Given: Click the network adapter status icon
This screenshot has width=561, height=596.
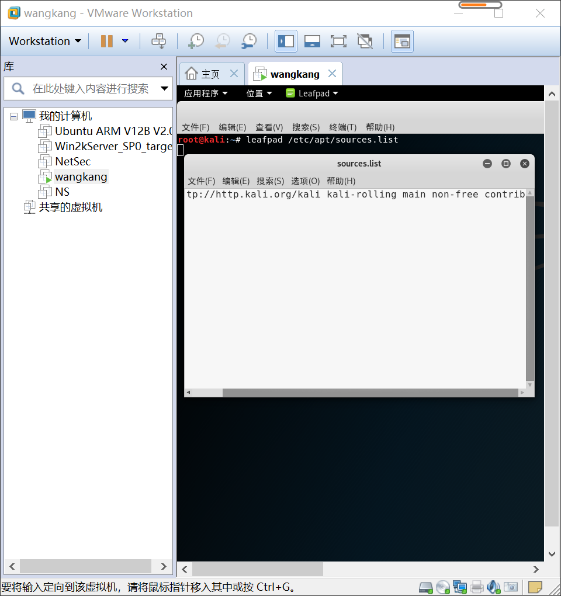Looking at the screenshot, I should tap(460, 588).
